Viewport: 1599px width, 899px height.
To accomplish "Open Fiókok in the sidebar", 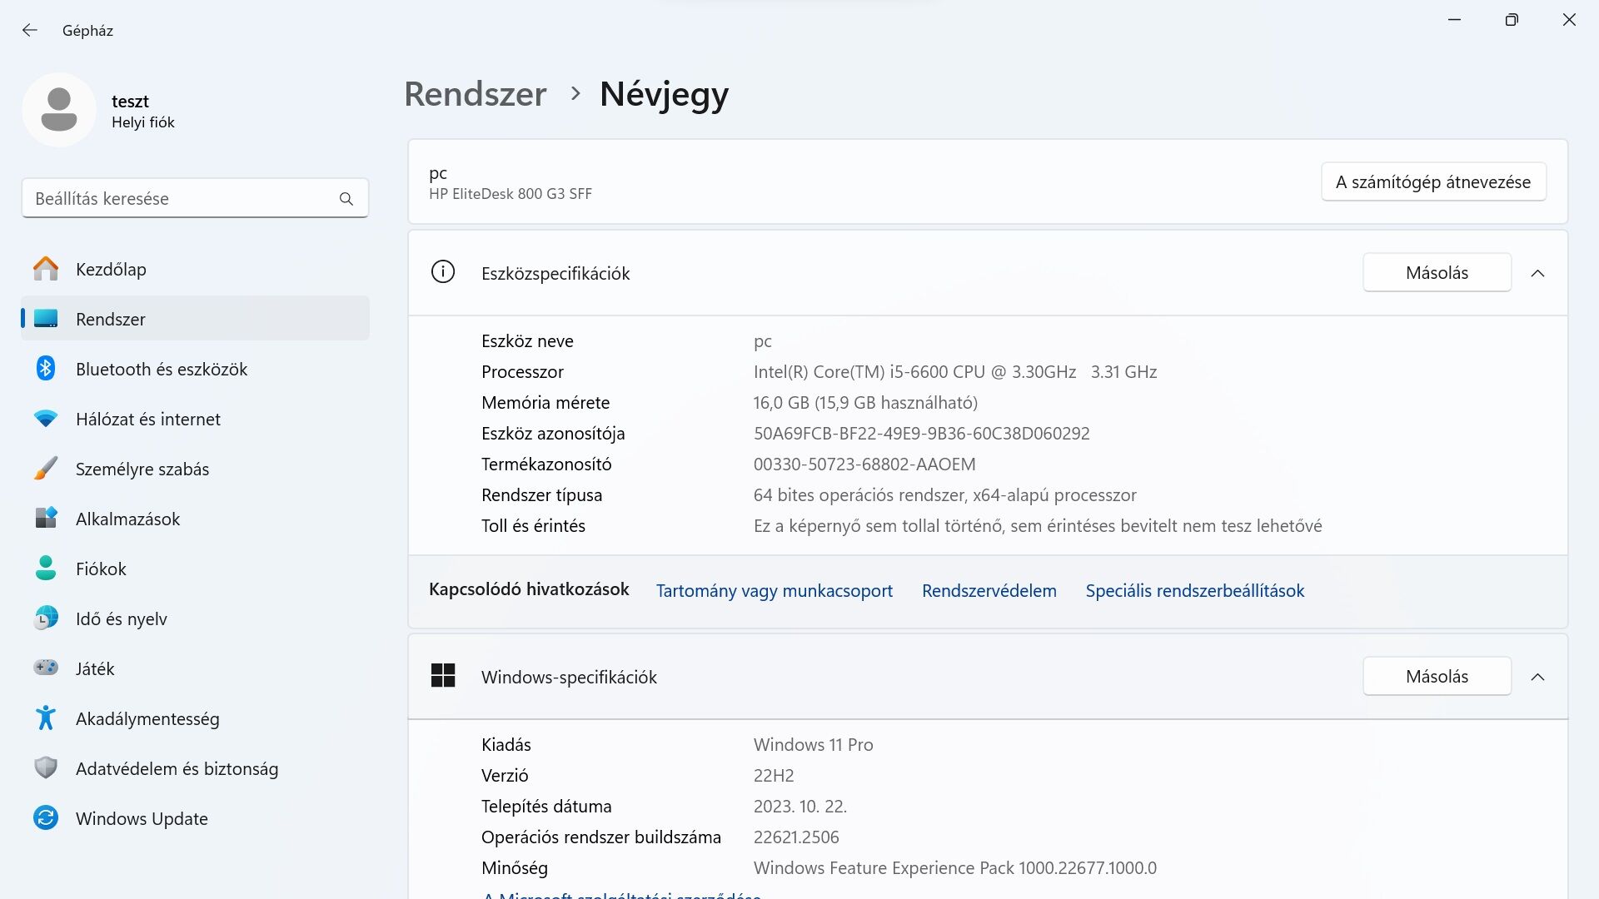I will pos(195,569).
